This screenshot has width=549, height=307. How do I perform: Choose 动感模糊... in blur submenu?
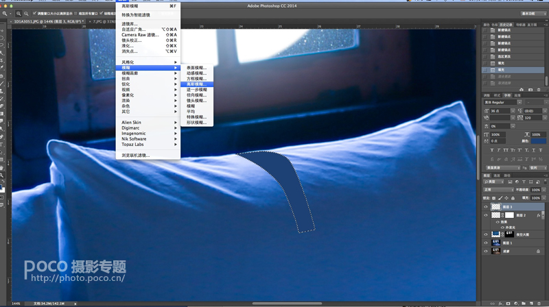[196, 73]
